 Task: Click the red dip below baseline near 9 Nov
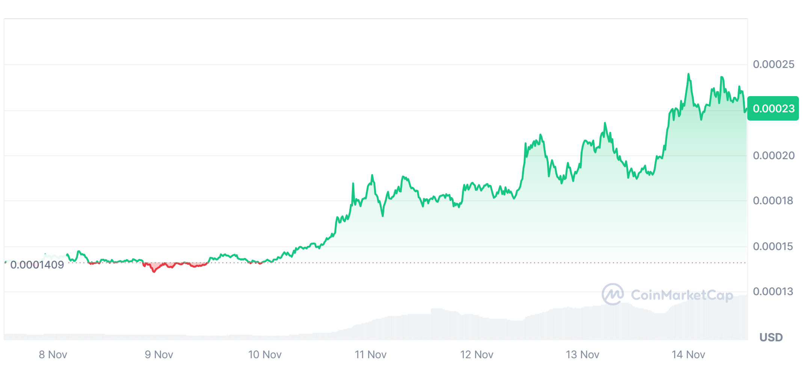(154, 270)
